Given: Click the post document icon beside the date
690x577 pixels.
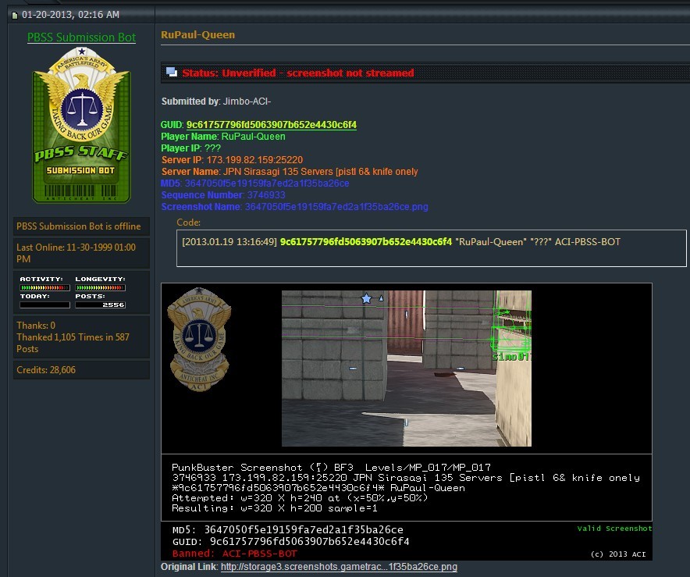Looking at the screenshot, I should point(15,16).
